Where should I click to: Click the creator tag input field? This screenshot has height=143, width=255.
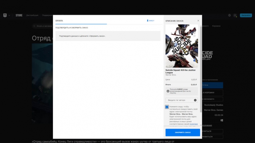[x=179, y=100]
